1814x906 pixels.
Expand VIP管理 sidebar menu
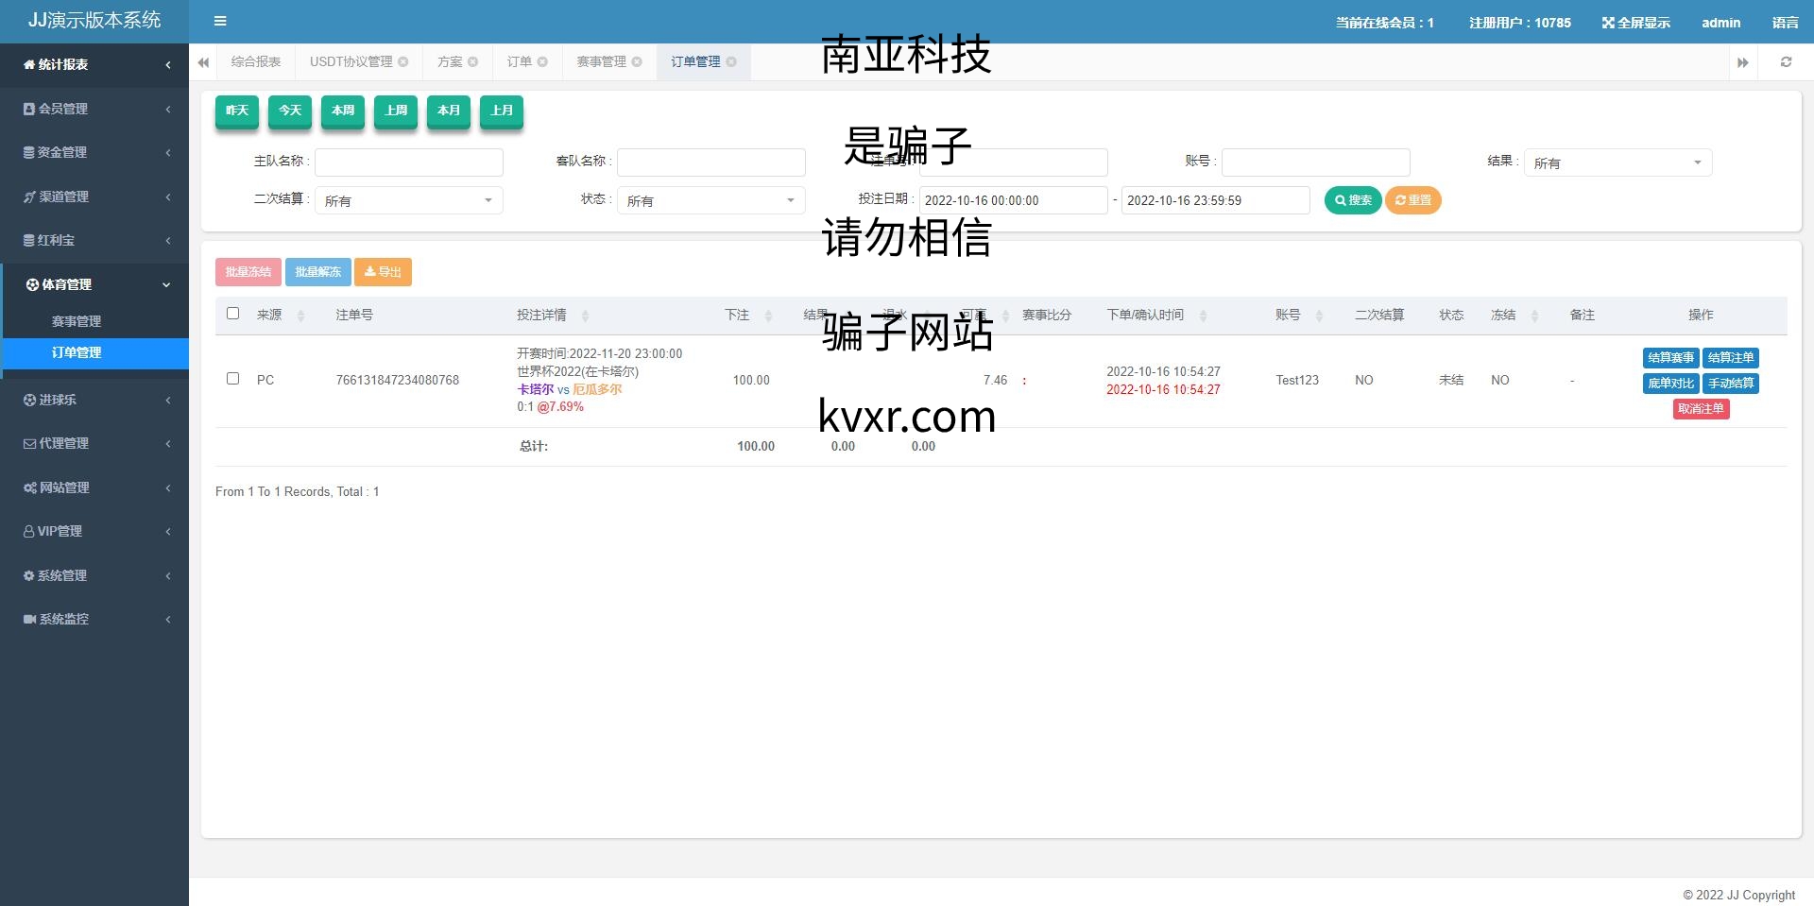[x=94, y=531]
